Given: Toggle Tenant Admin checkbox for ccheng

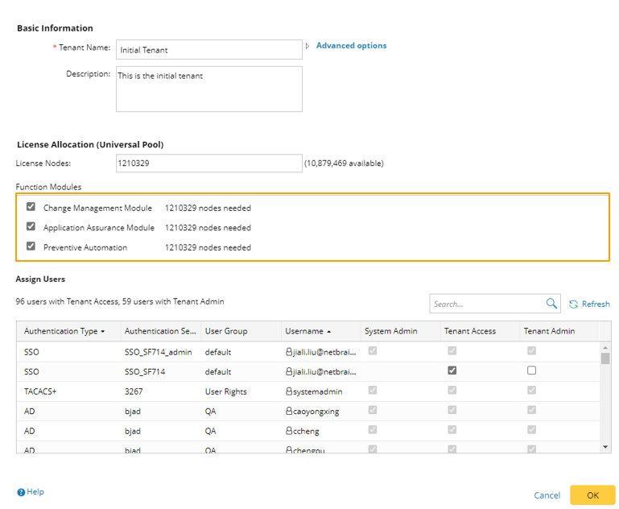Looking at the screenshot, I should (x=532, y=429).
